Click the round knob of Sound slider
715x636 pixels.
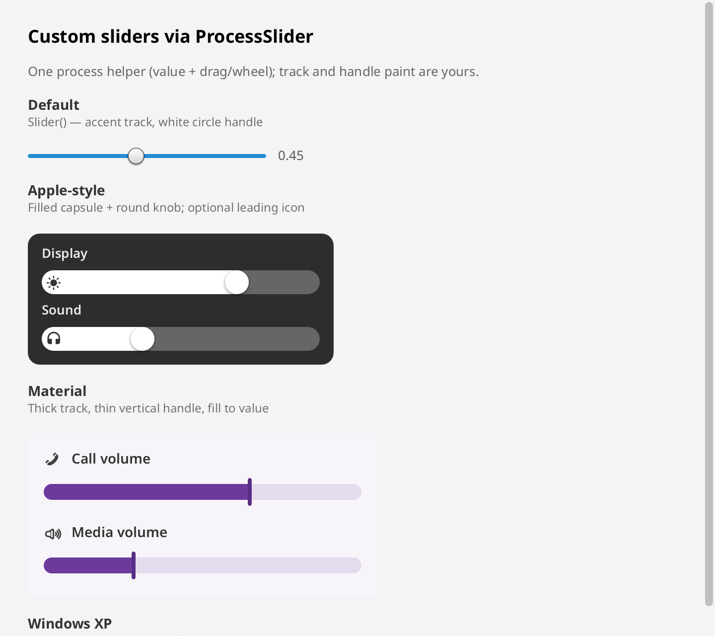(143, 339)
